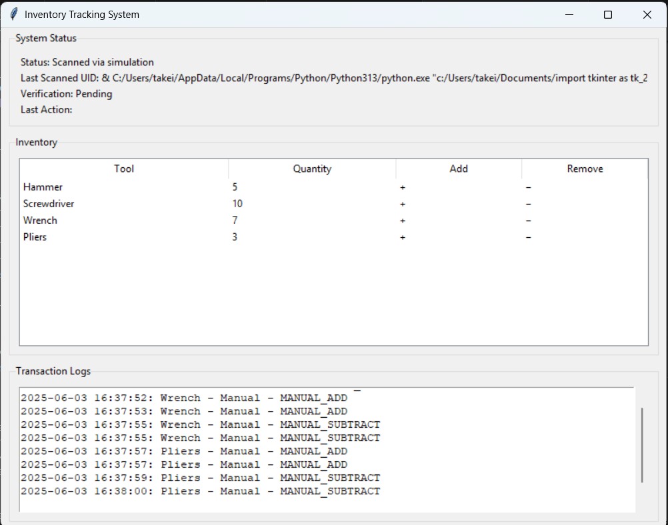The width and height of the screenshot is (668, 525).
Task: Click log entry 16:37:53 Wrench MANUAL_ADD
Action: click(184, 411)
